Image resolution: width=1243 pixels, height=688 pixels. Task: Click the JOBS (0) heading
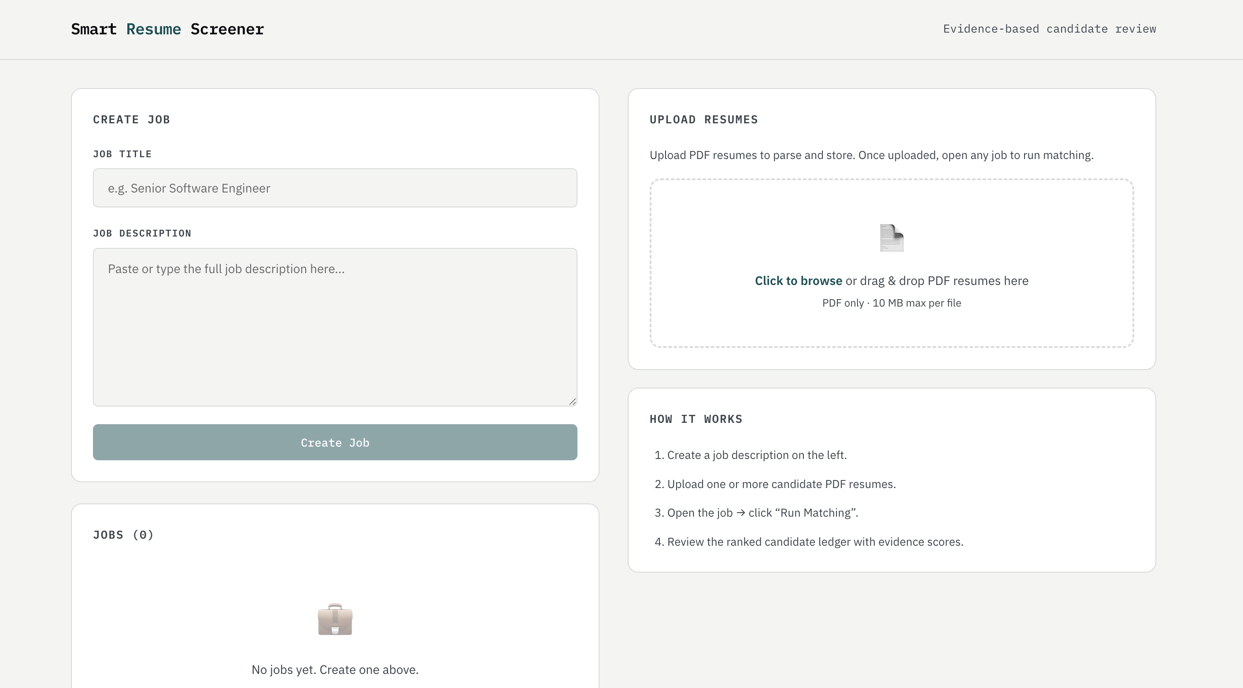(x=123, y=535)
